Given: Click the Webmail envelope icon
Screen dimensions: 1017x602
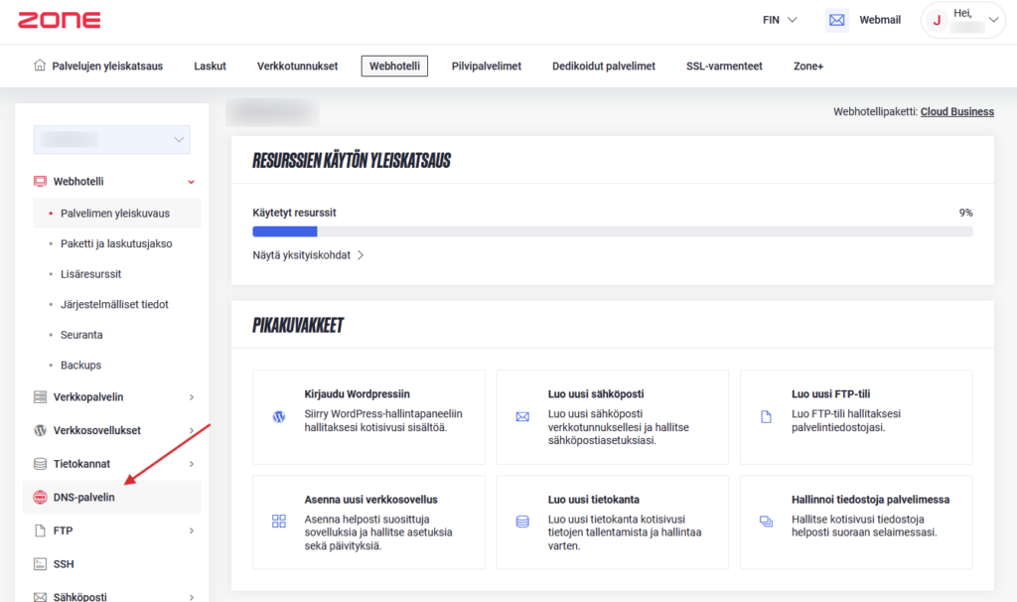Looking at the screenshot, I should [x=836, y=20].
